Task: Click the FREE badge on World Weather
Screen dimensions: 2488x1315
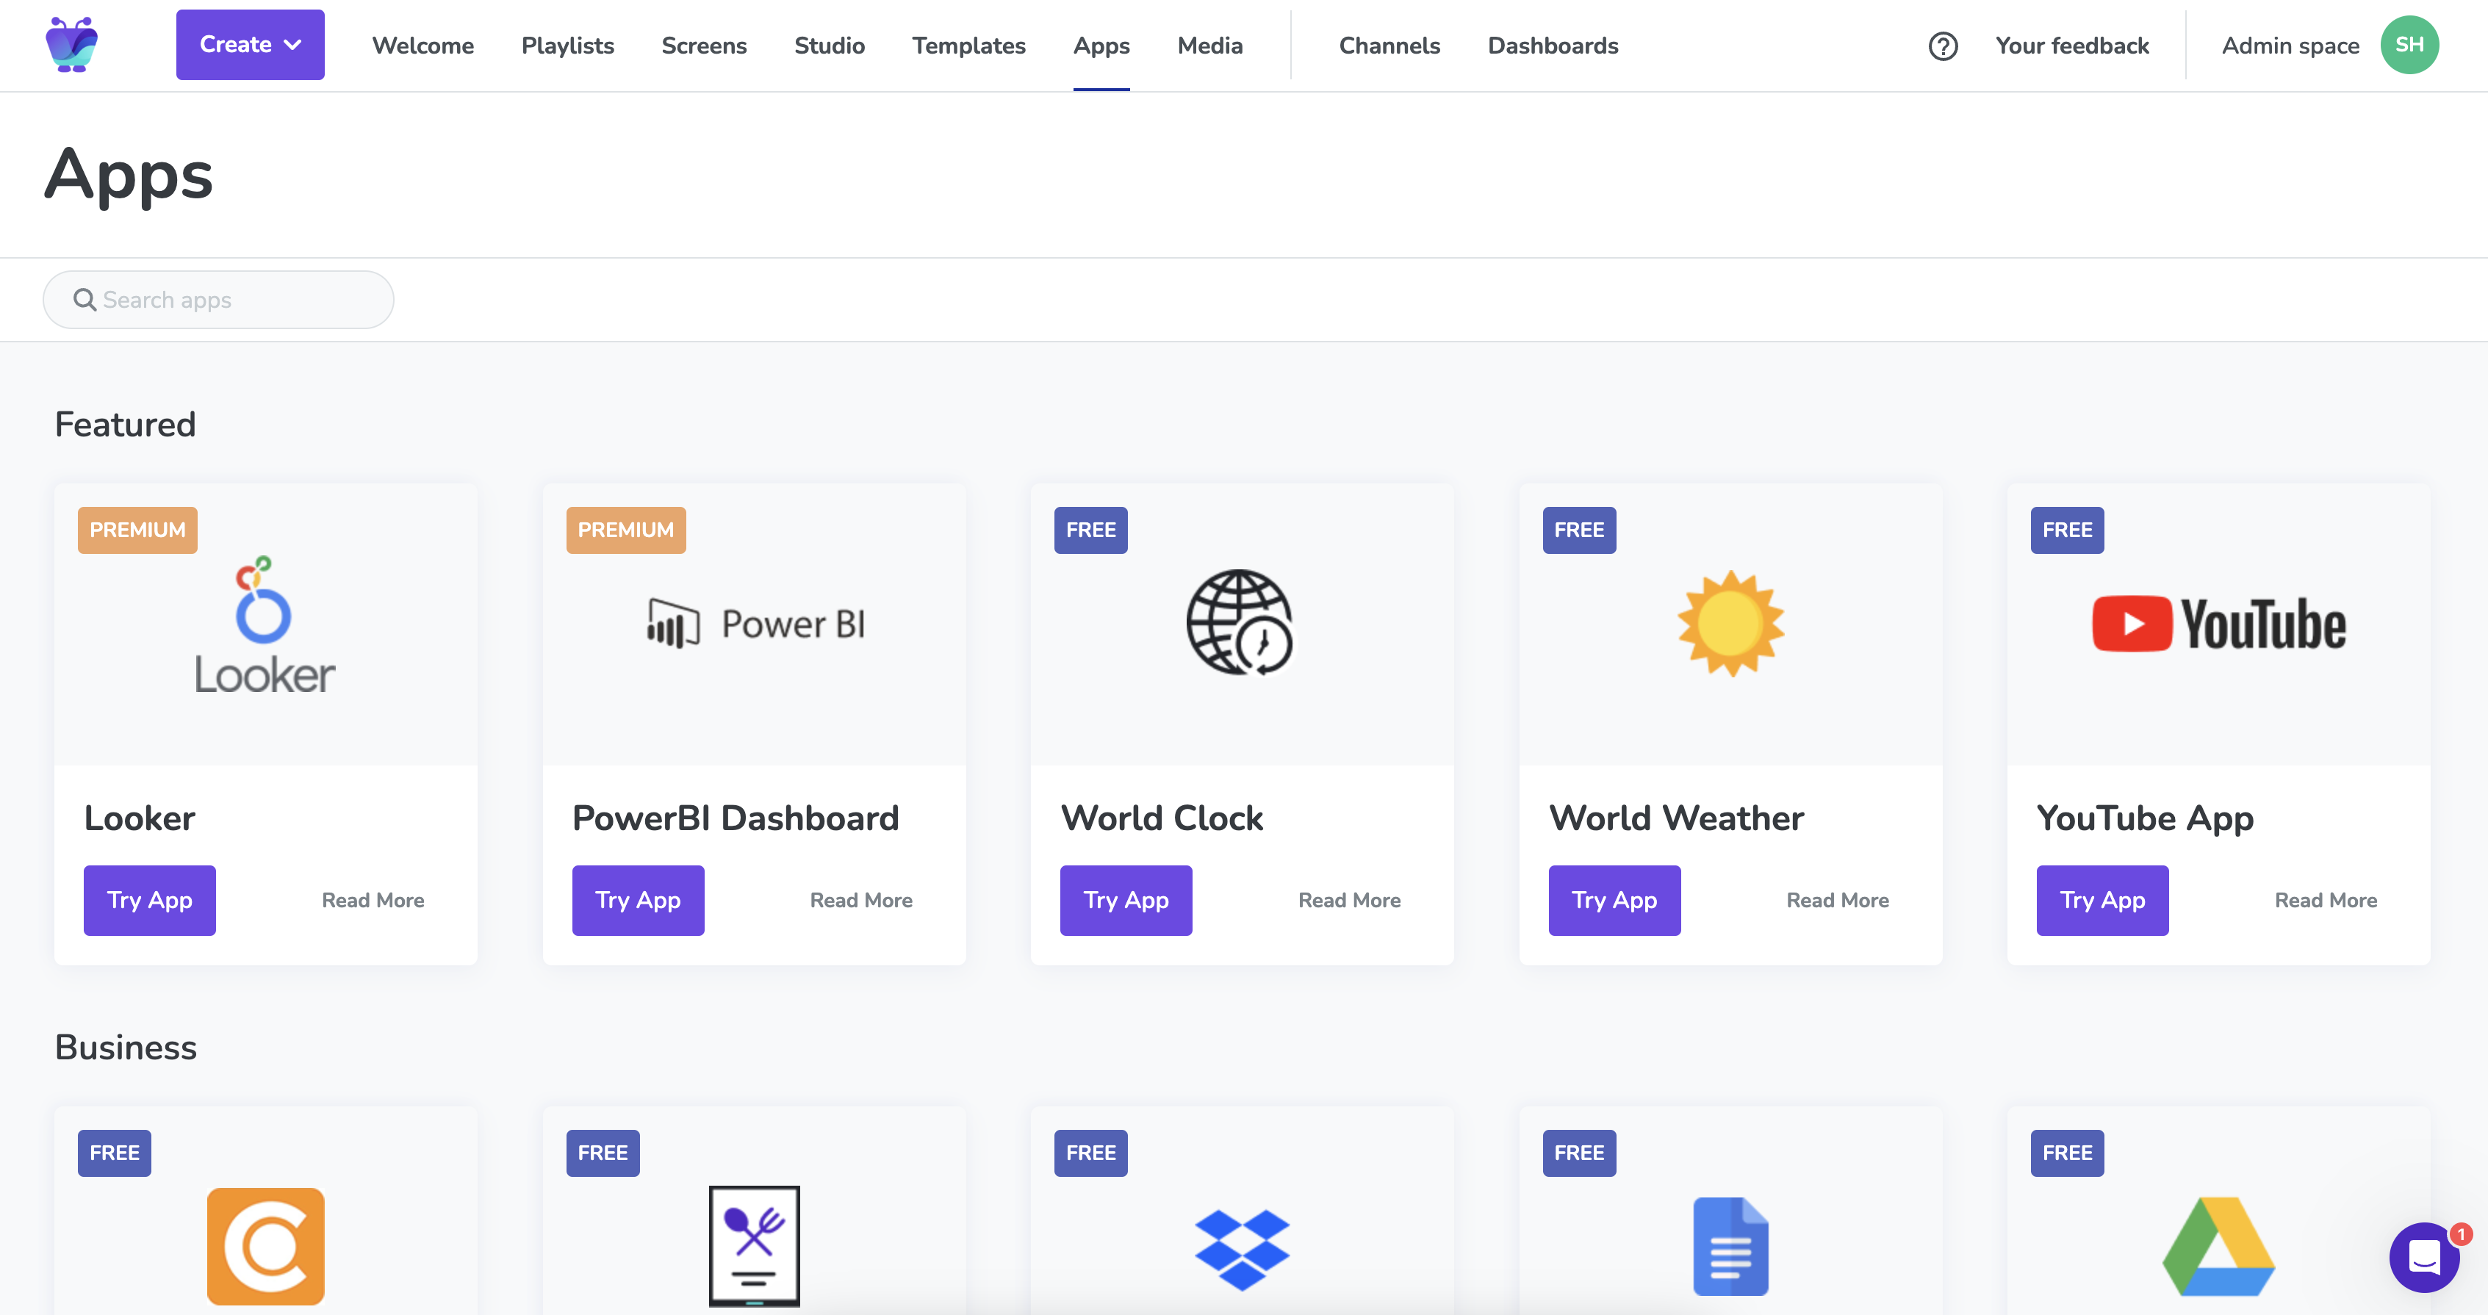Action: [1579, 530]
